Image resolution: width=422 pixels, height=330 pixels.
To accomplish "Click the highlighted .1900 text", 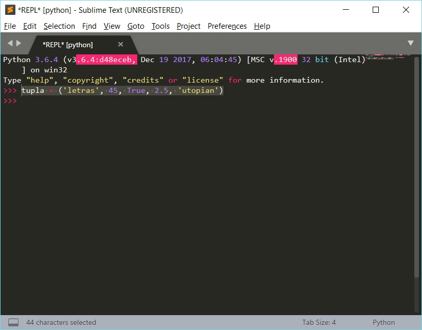I will coord(286,60).
